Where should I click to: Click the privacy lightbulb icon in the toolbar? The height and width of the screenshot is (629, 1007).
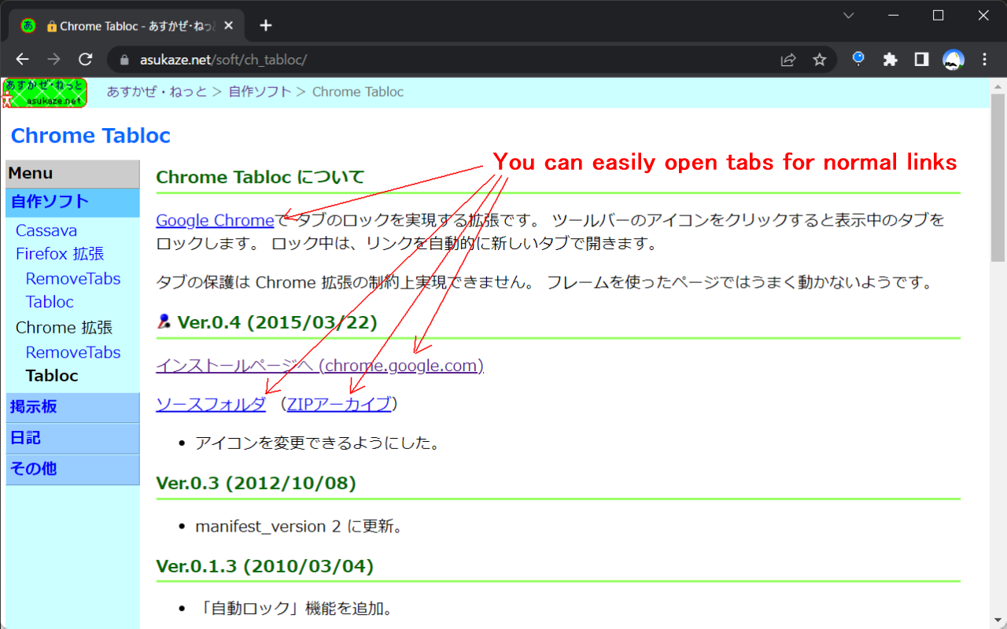coord(858,59)
